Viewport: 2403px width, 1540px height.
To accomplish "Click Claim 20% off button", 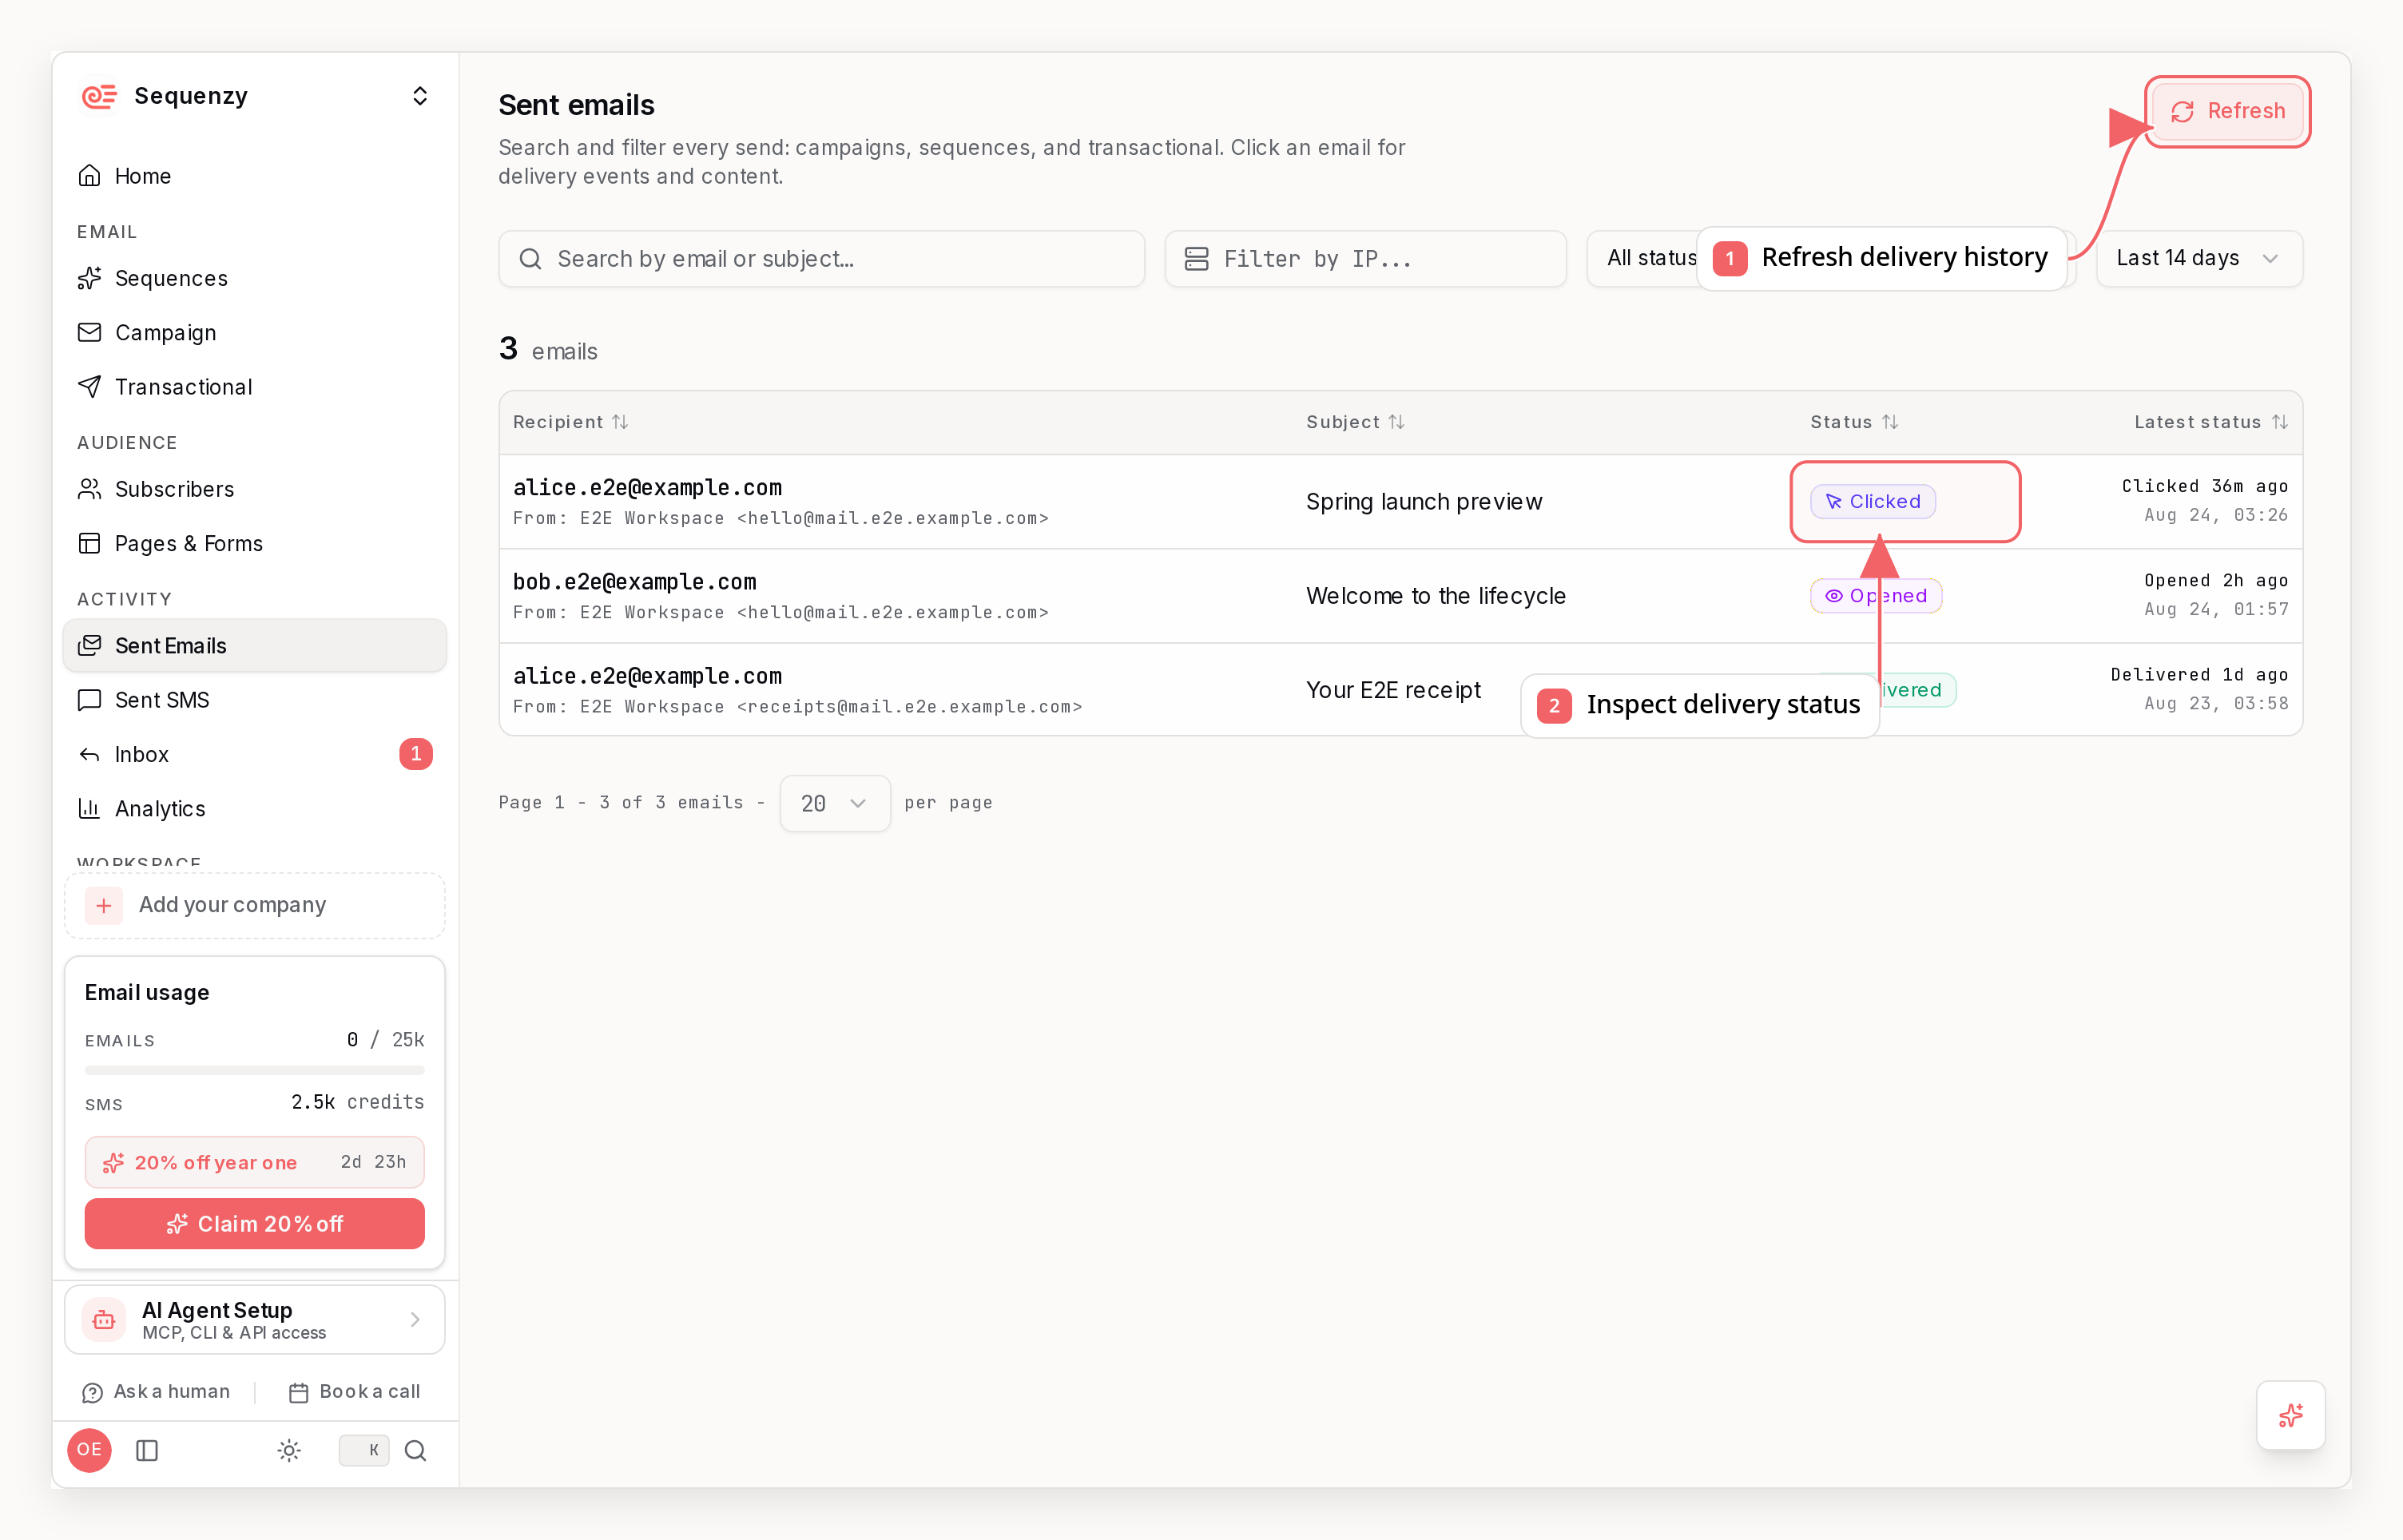I will [255, 1224].
